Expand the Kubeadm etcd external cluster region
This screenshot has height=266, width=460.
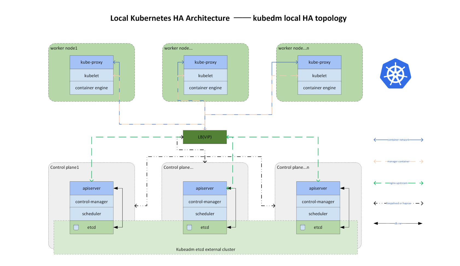205,249
